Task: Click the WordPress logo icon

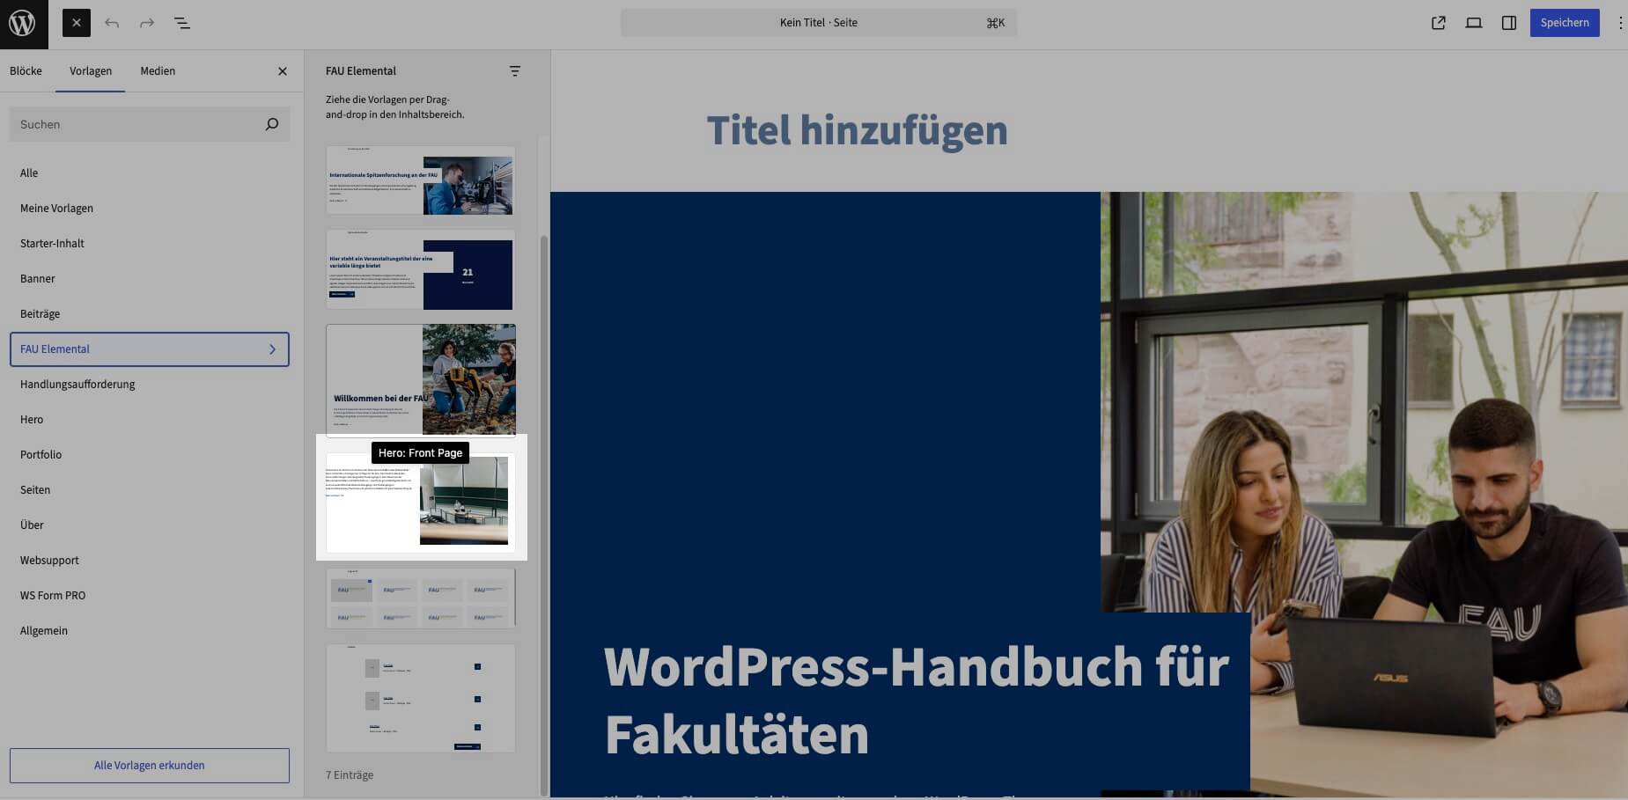Action: [x=22, y=23]
